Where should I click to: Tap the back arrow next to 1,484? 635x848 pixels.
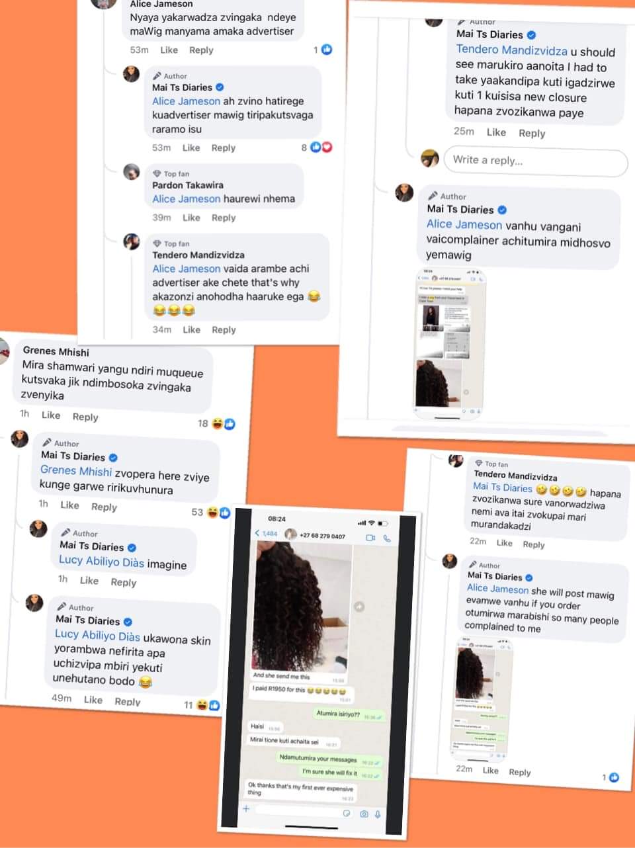click(257, 533)
